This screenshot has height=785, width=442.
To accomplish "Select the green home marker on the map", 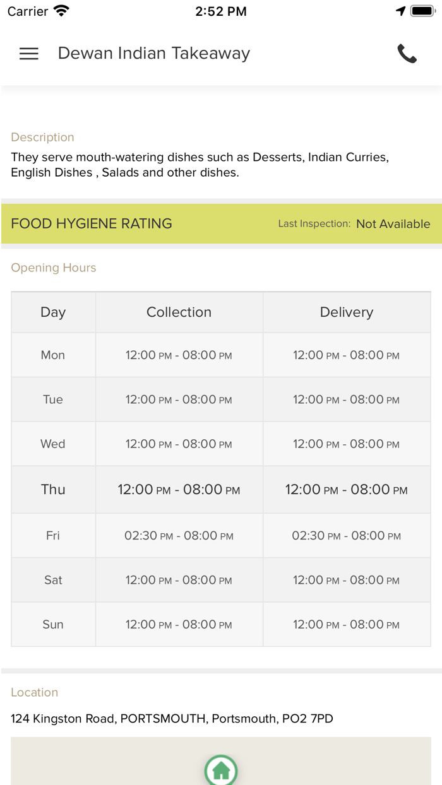I will 221,770.
